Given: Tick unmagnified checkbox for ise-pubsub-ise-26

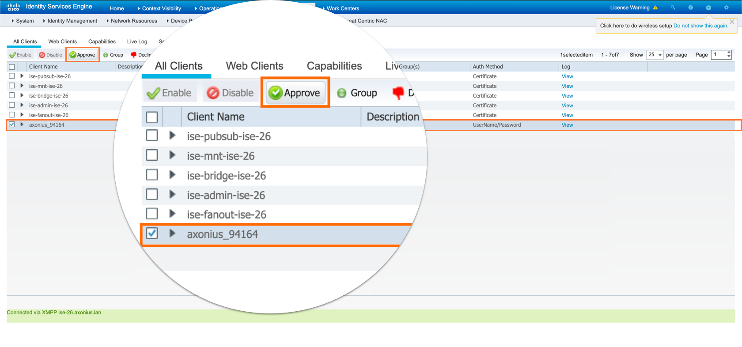Looking at the screenshot, I should (12, 76).
